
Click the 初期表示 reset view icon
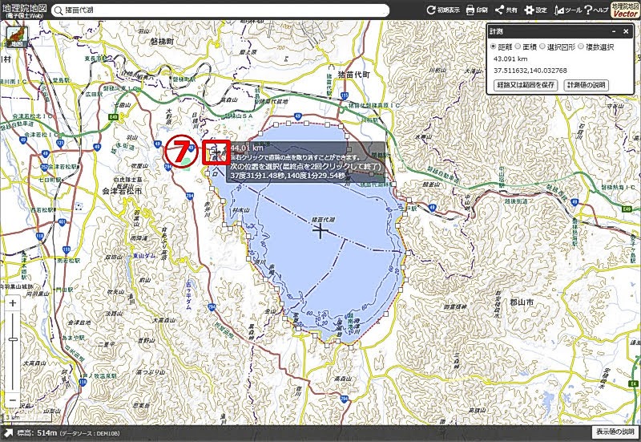click(443, 10)
